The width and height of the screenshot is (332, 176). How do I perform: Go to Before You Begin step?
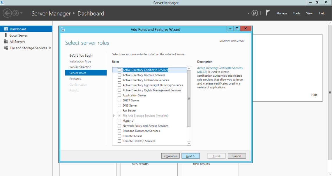(81, 55)
